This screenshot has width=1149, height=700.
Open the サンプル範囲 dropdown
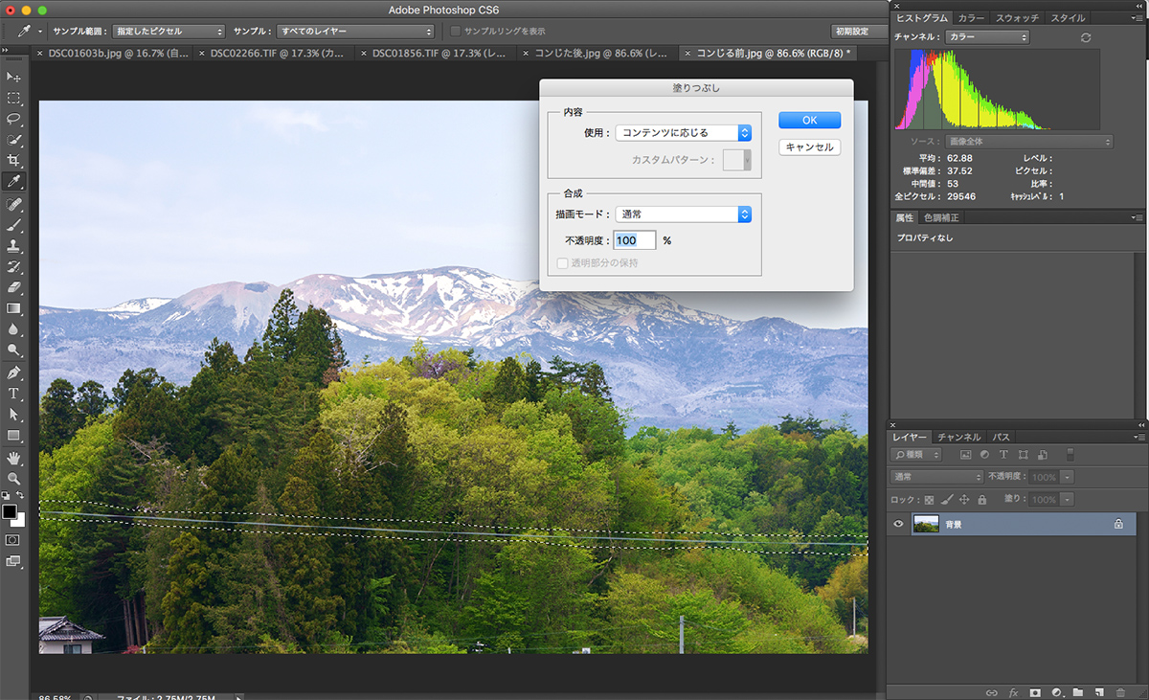pos(169,32)
